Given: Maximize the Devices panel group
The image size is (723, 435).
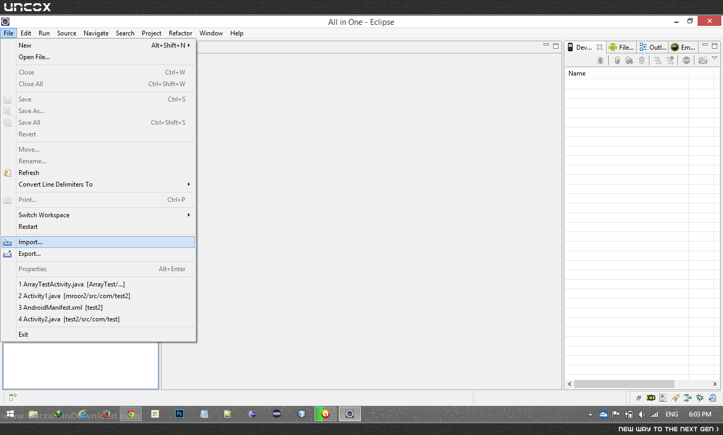Looking at the screenshot, I should pyautogui.click(x=715, y=46).
